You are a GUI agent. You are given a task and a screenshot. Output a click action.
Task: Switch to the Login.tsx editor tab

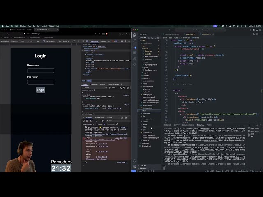(190, 34)
